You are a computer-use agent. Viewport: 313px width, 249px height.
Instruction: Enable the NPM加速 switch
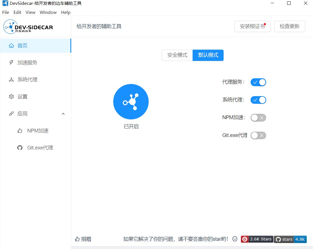pos(258,118)
